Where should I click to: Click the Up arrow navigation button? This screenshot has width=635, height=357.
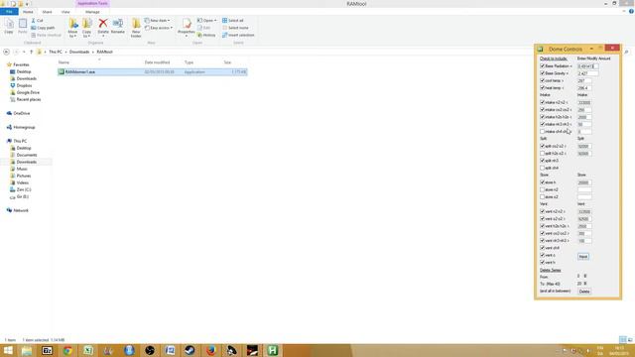(x=31, y=52)
